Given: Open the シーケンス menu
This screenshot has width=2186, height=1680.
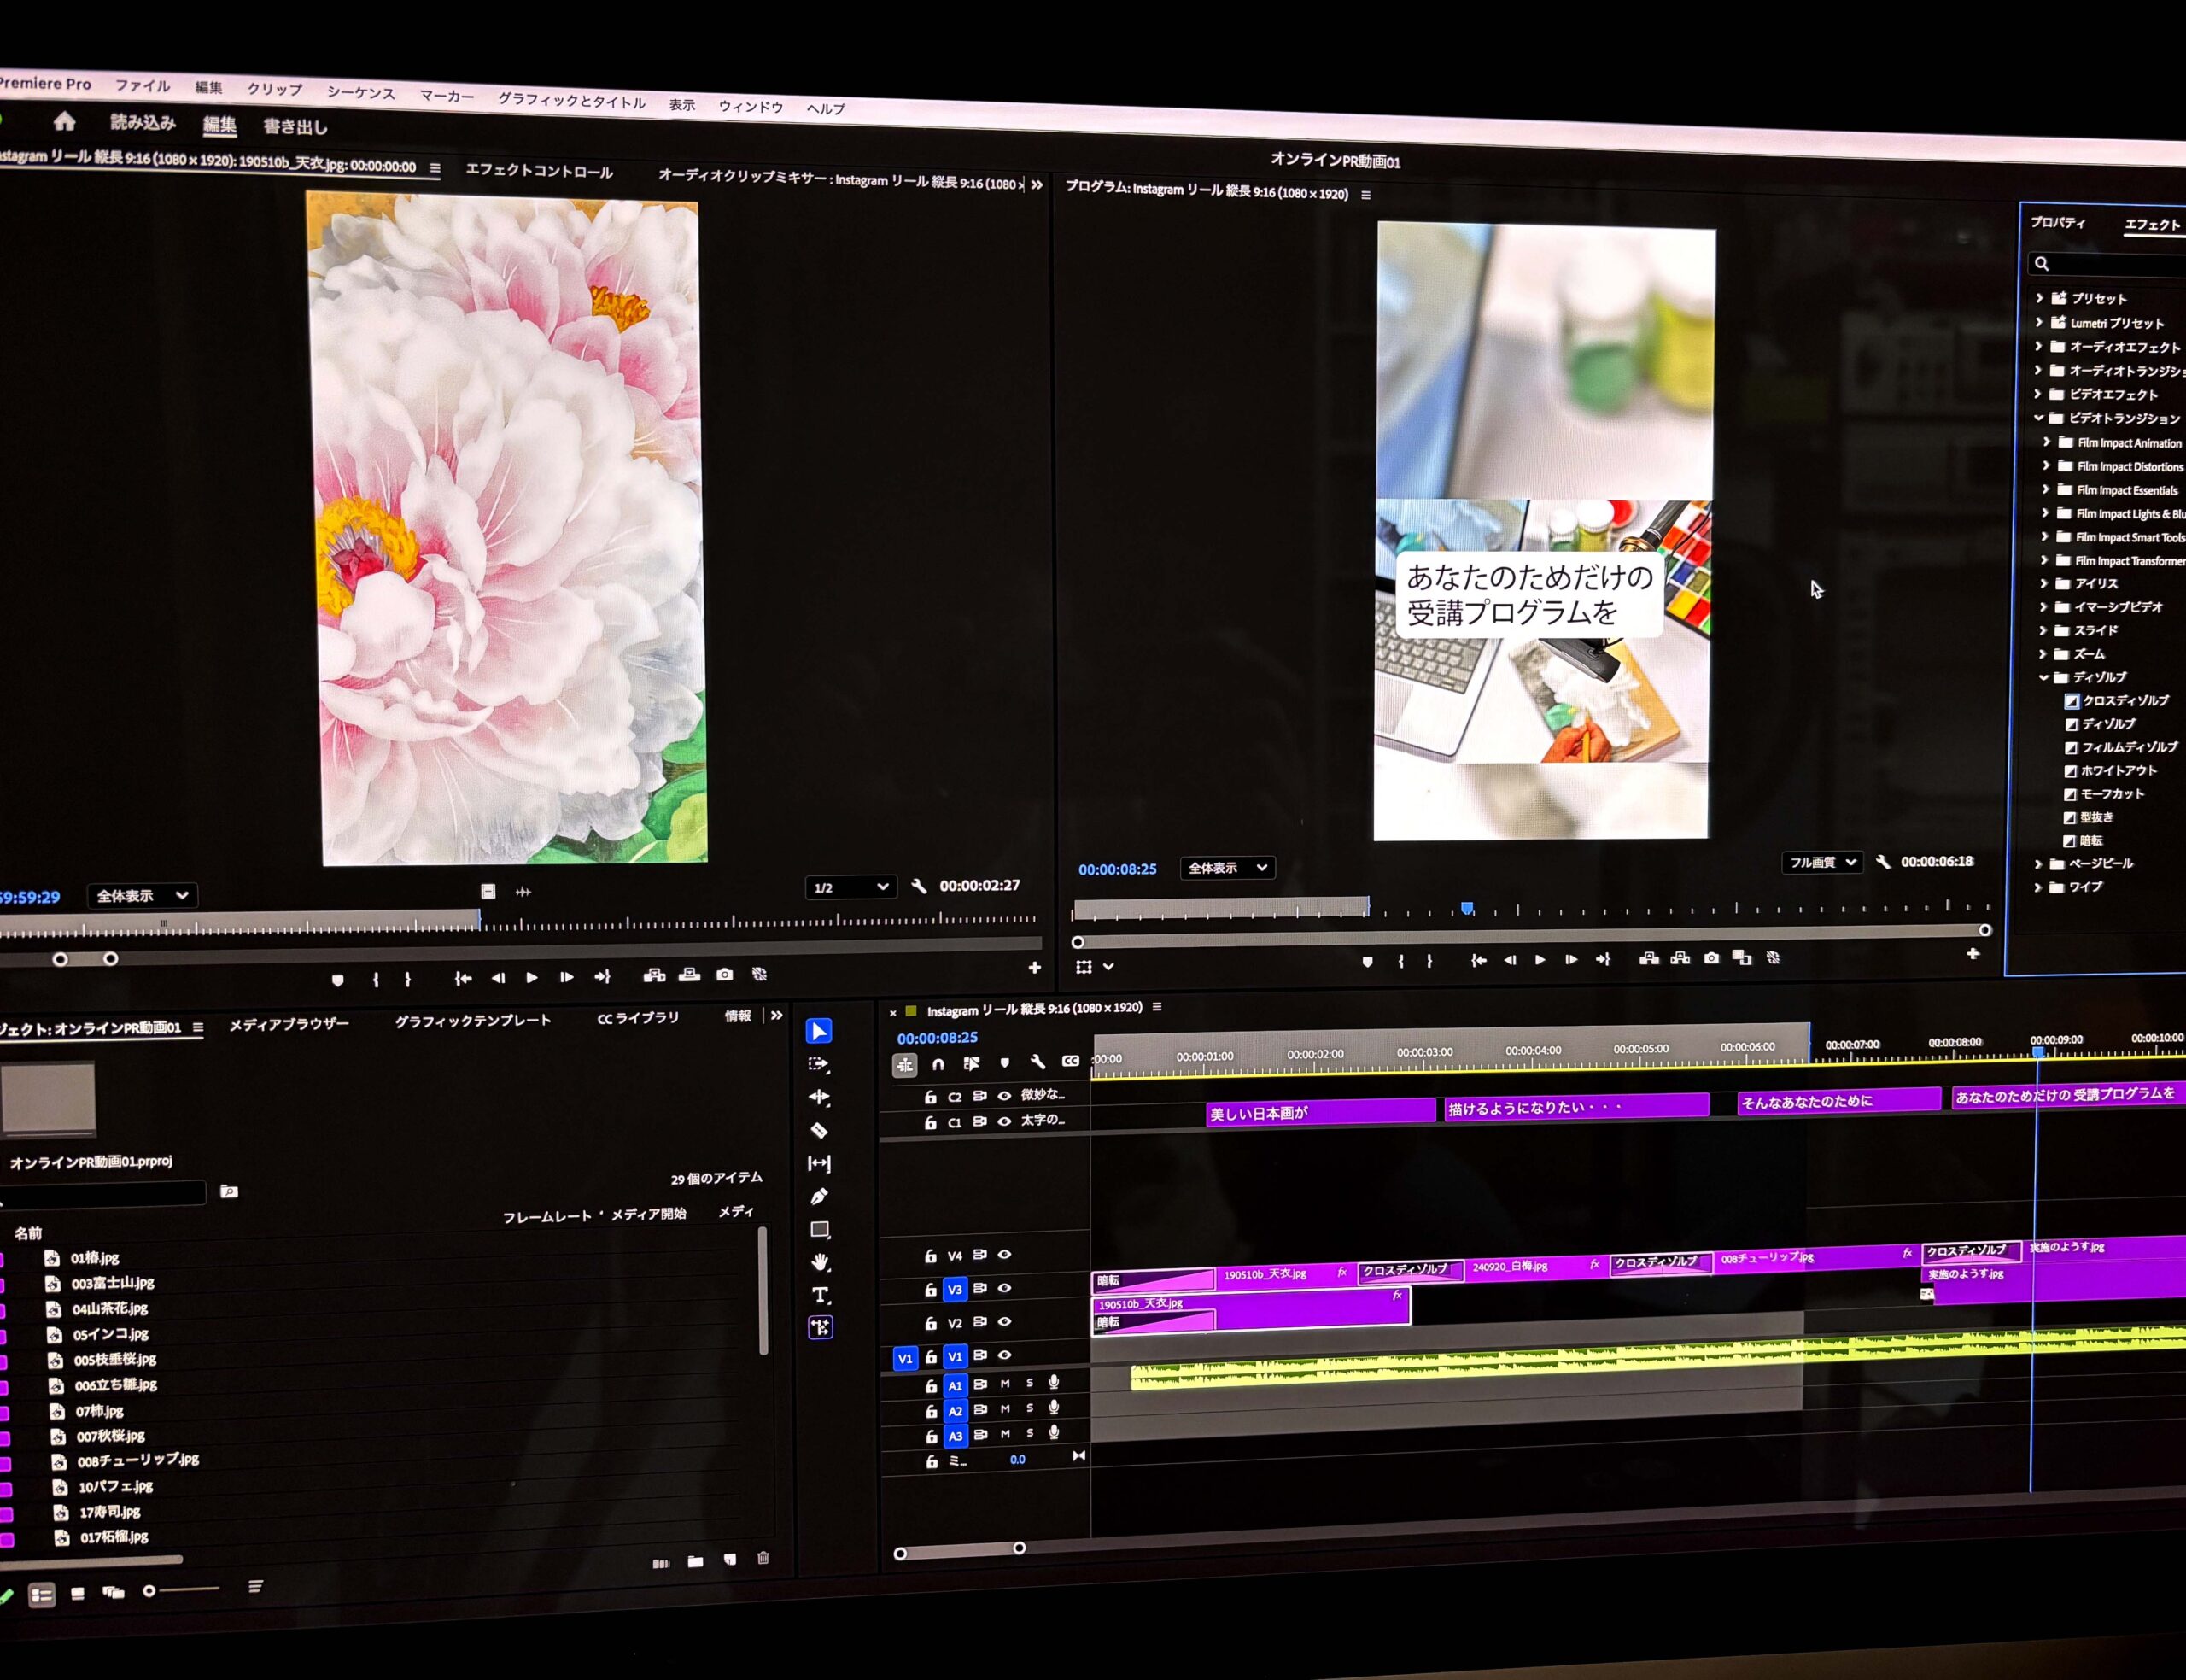Looking at the screenshot, I should point(361,93).
